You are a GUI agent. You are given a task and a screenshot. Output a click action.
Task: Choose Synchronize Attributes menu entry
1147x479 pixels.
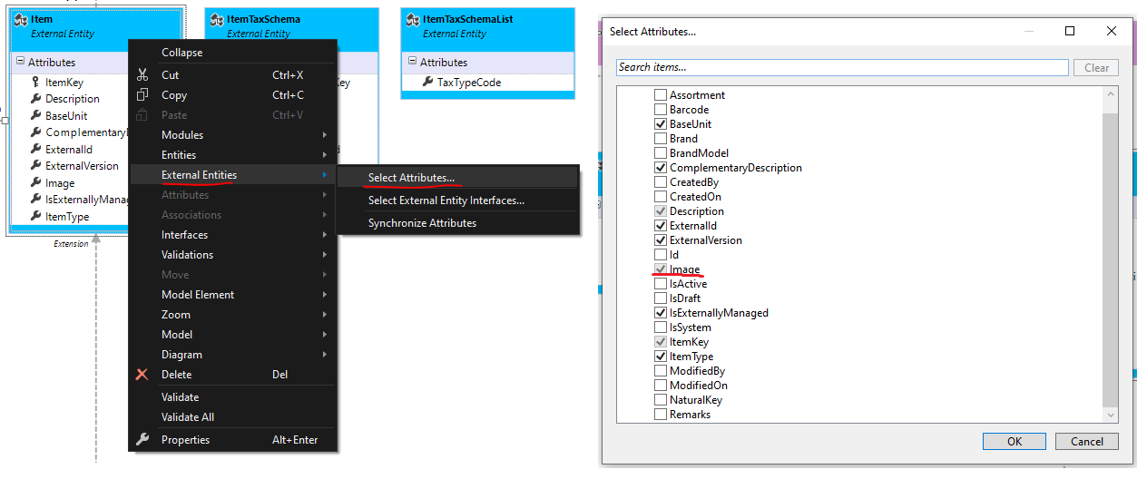pos(458,223)
